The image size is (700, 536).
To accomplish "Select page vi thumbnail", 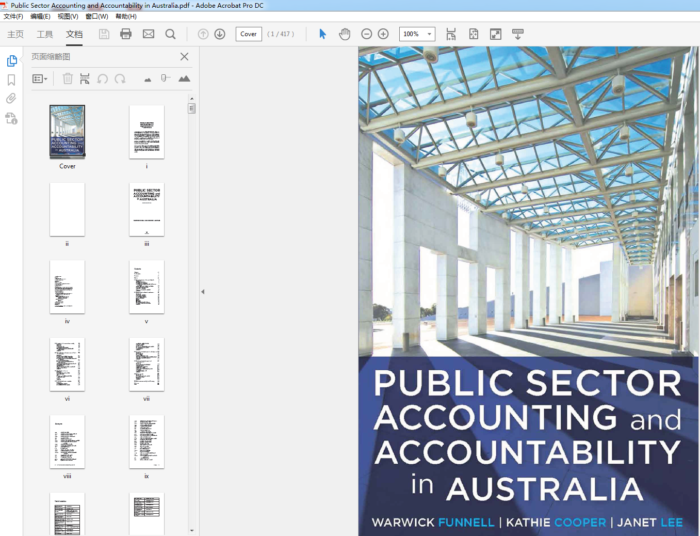I will click(x=67, y=364).
